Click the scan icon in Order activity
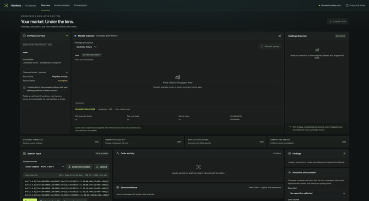Screen dimensions: 369x201 click(198, 167)
